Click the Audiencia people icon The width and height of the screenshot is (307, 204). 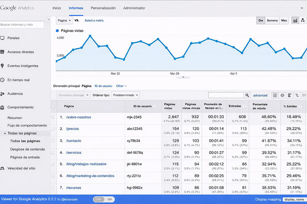[2, 94]
